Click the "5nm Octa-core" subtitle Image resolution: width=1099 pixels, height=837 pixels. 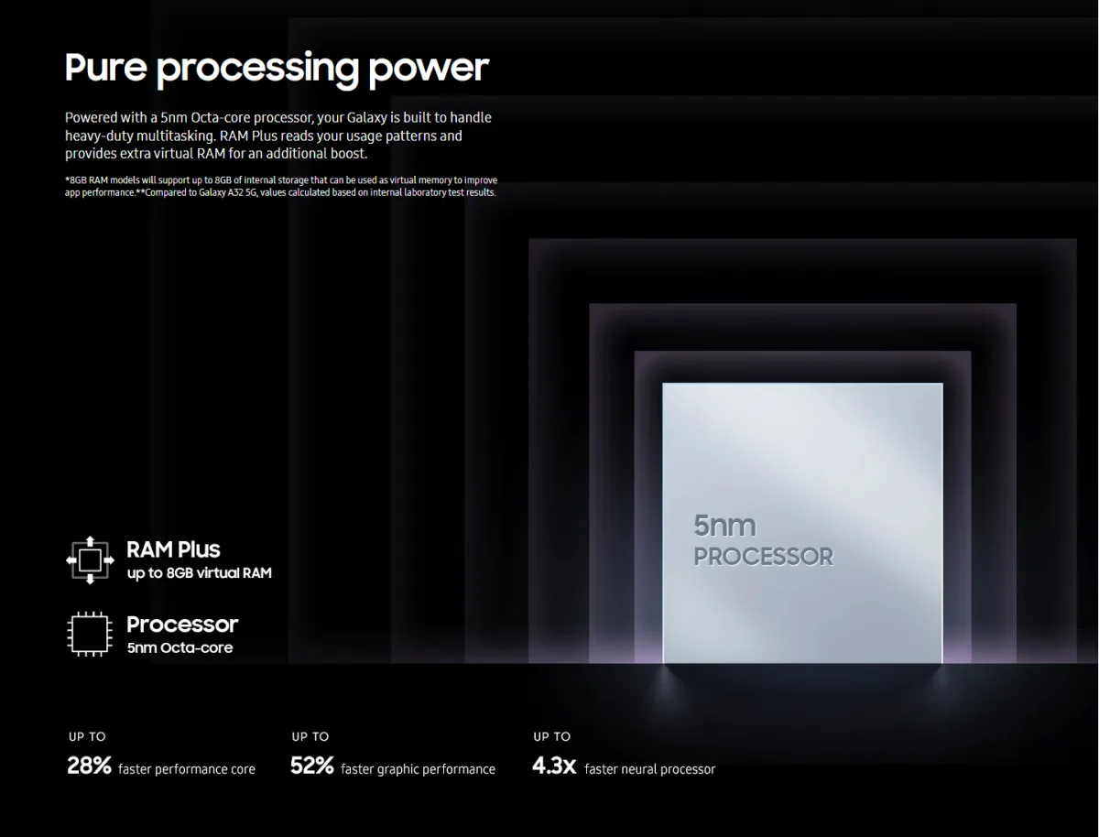tap(180, 648)
